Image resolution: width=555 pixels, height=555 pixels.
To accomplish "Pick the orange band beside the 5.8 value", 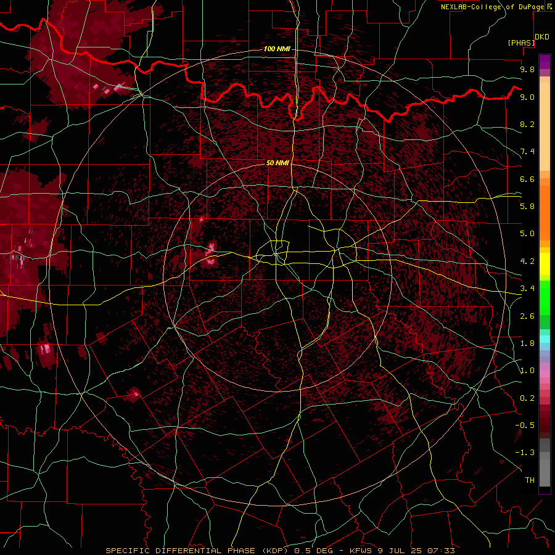I will [x=545, y=212].
